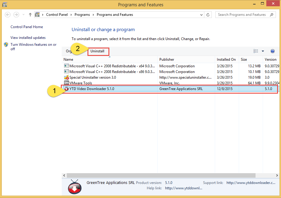Select YTD Video Downloader 5.1.0 entry

pos(171,89)
